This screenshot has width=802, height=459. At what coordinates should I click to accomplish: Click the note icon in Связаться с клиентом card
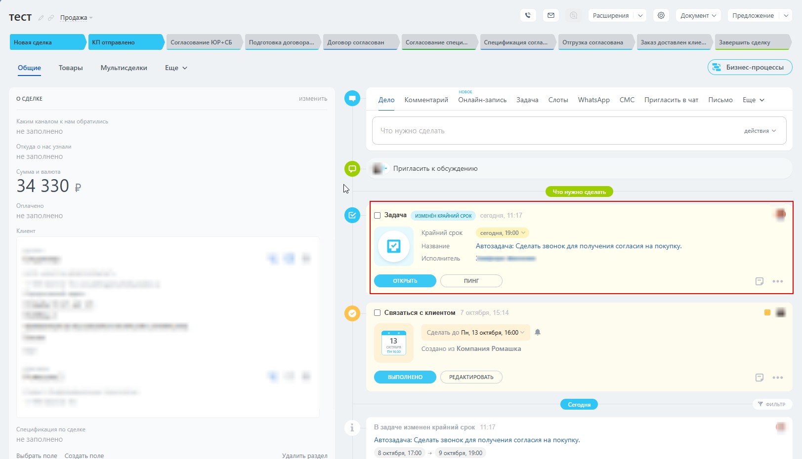tap(760, 378)
